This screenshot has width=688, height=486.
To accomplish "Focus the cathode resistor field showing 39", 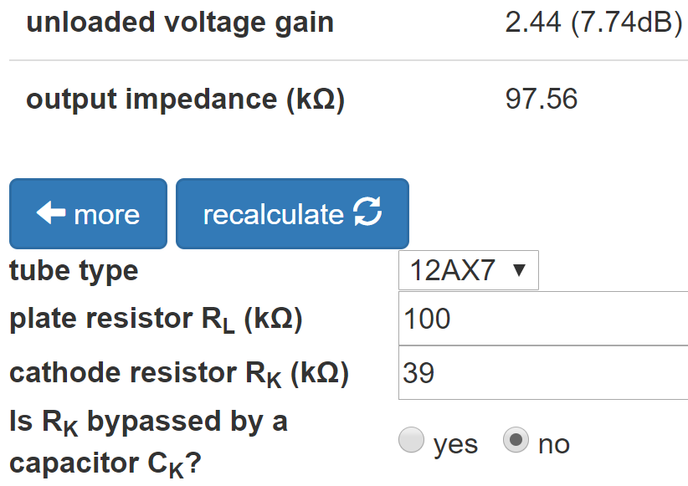I will [x=543, y=373].
